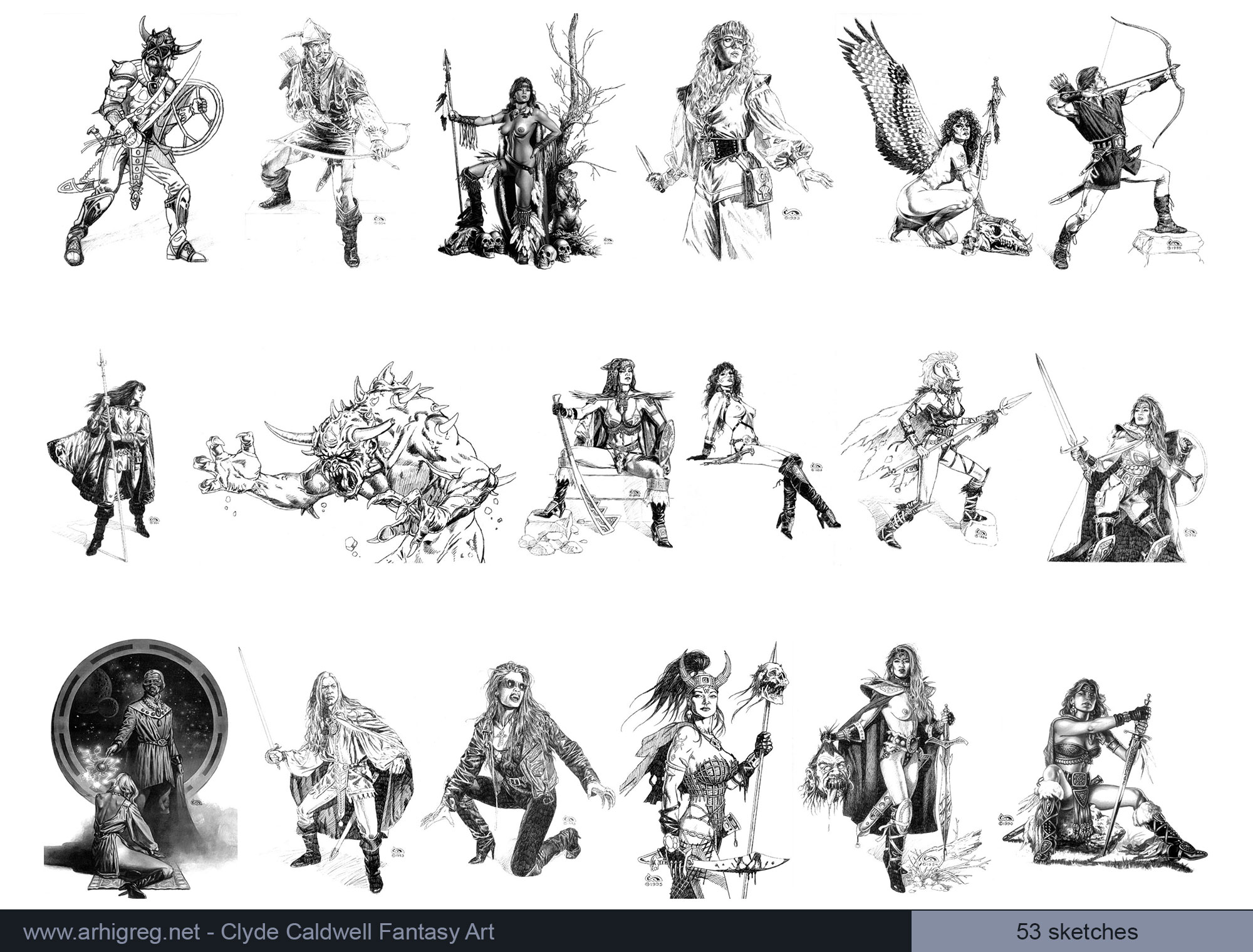Open the horned helmet woman with skull staff

pyautogui.click(x=705, y=783)
